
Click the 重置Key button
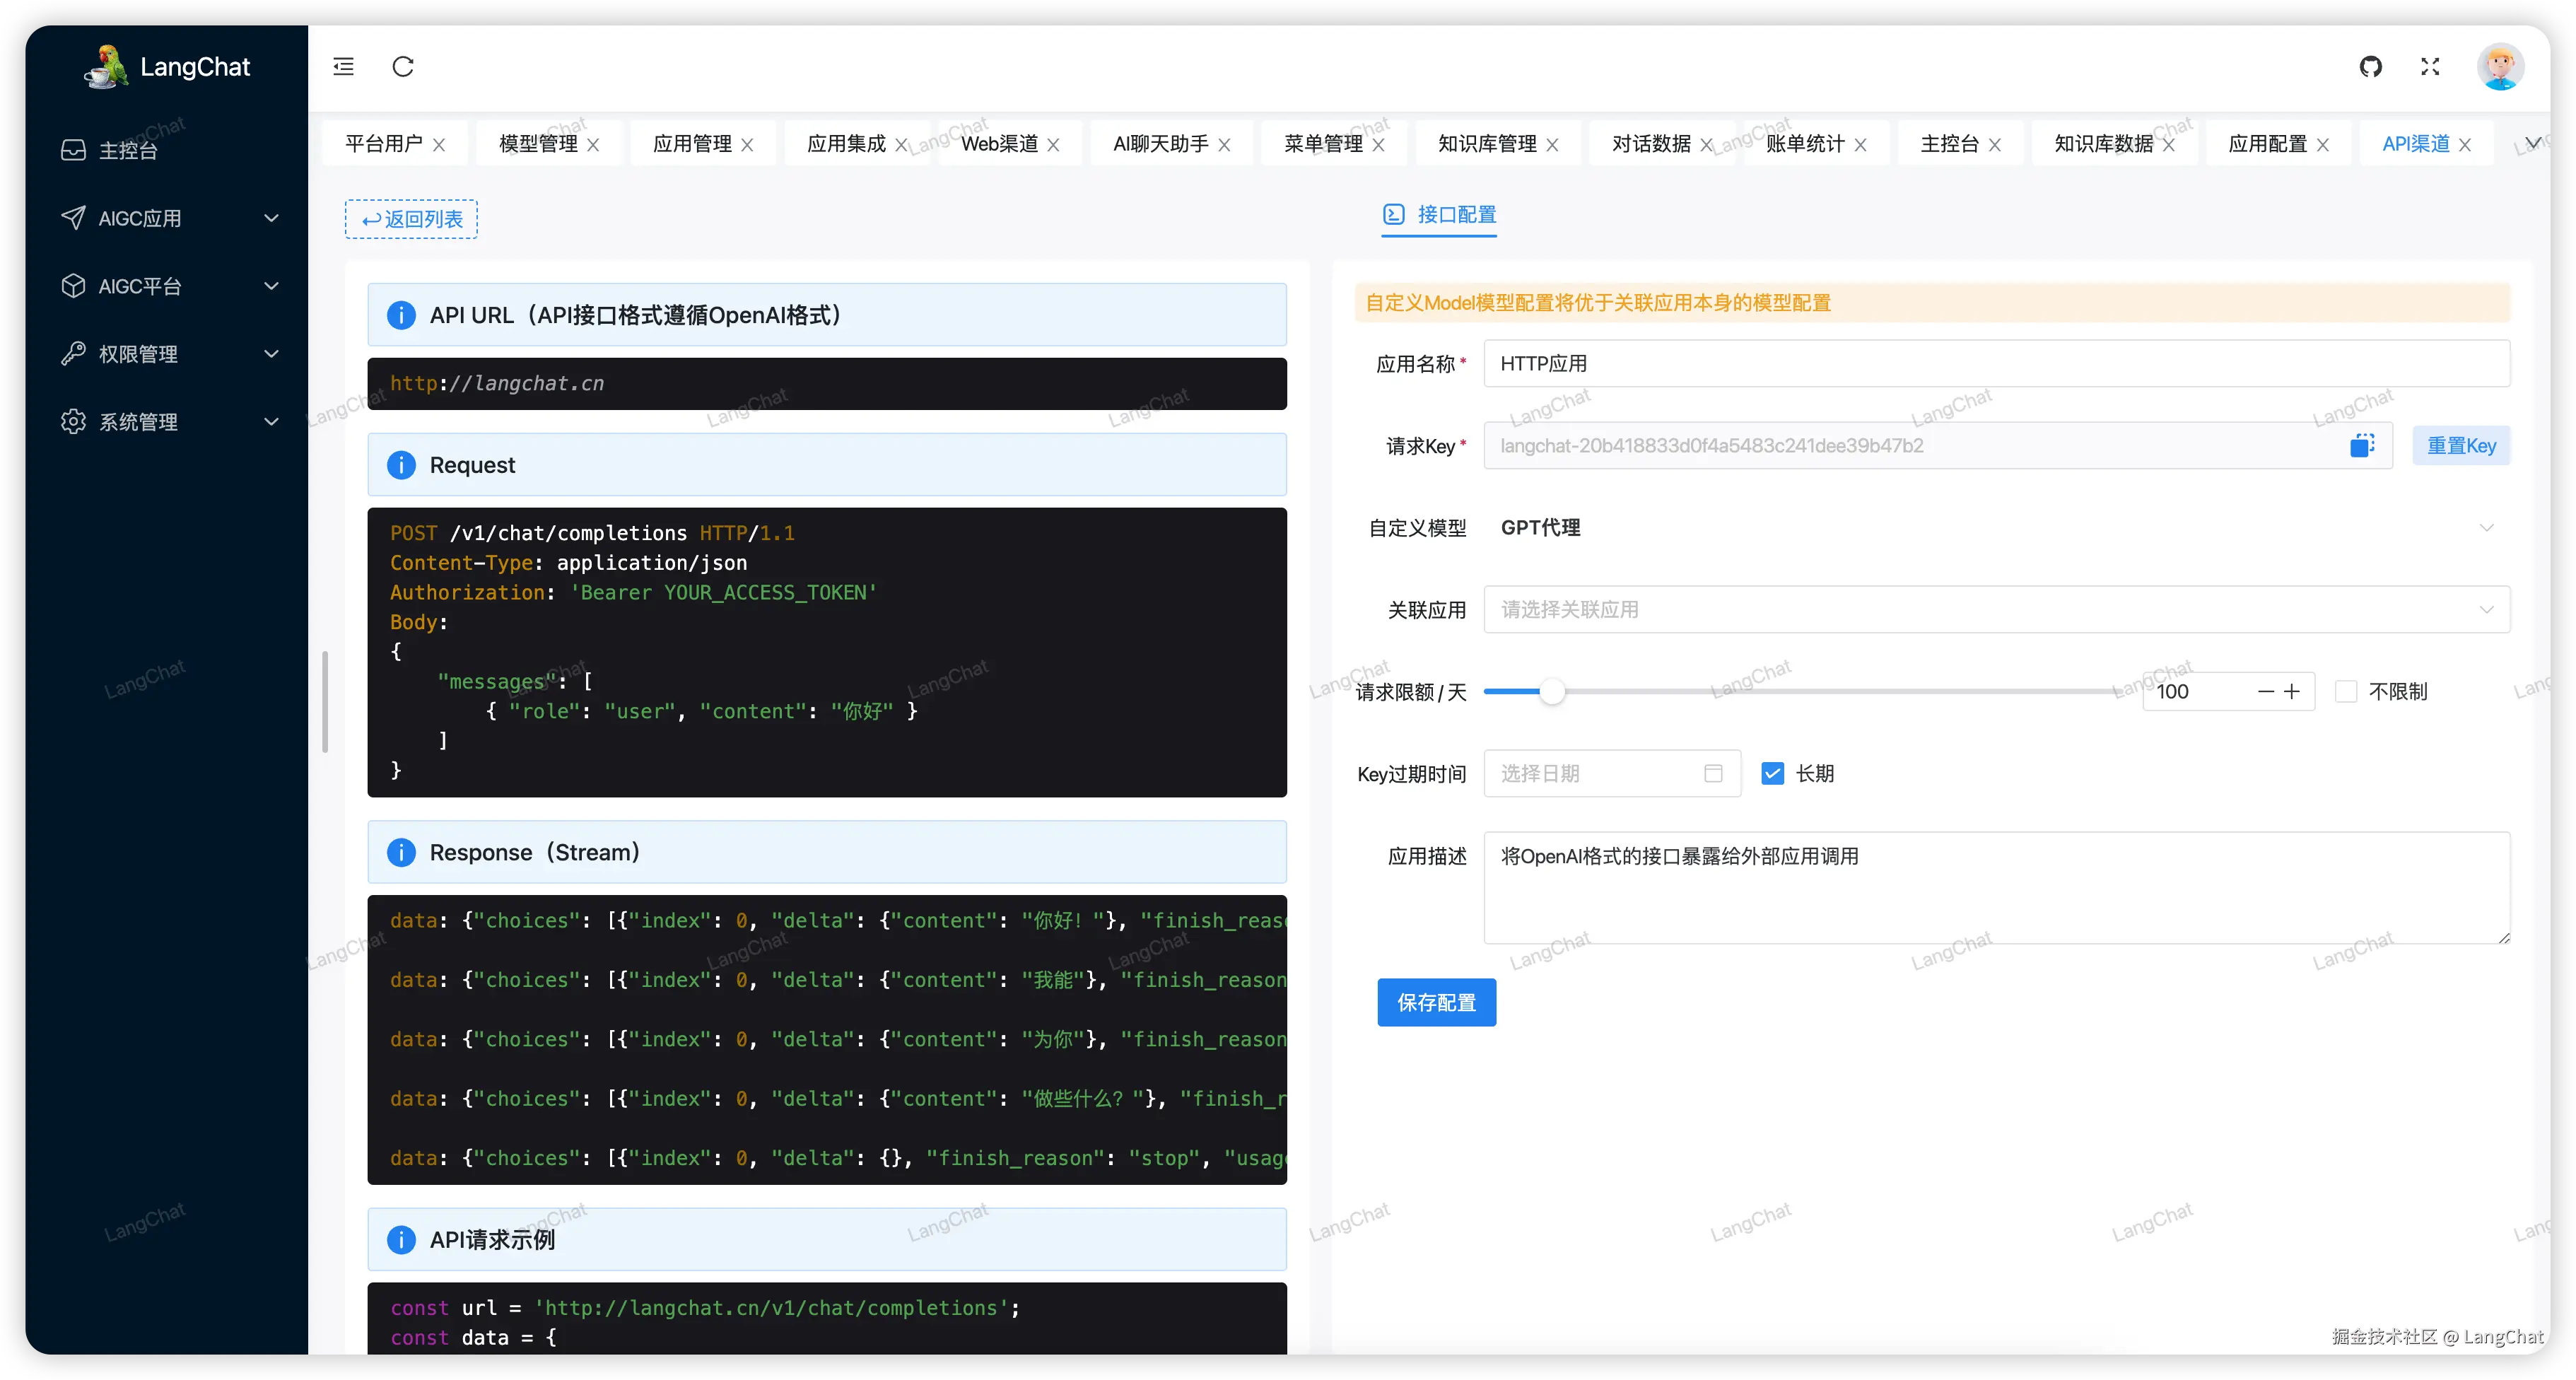tap(2461, 446)
